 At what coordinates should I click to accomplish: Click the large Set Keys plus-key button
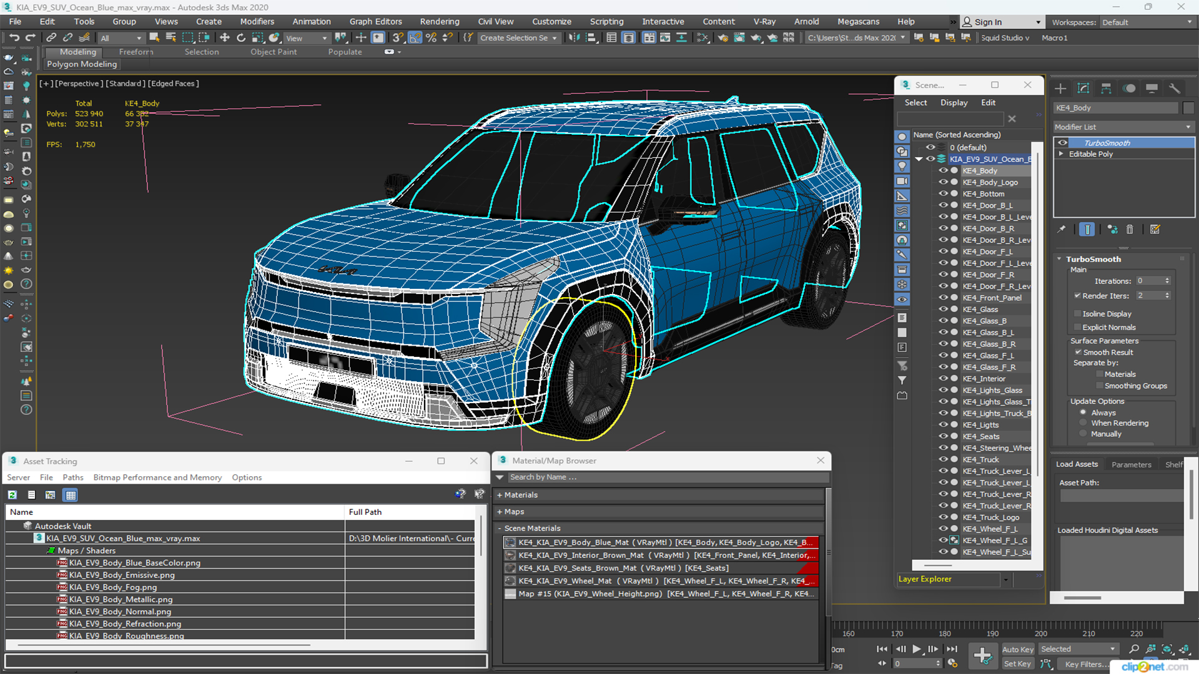[982, 656]
